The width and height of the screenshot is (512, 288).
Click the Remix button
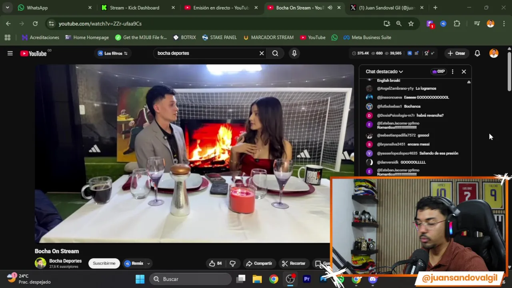click(134, 263)
